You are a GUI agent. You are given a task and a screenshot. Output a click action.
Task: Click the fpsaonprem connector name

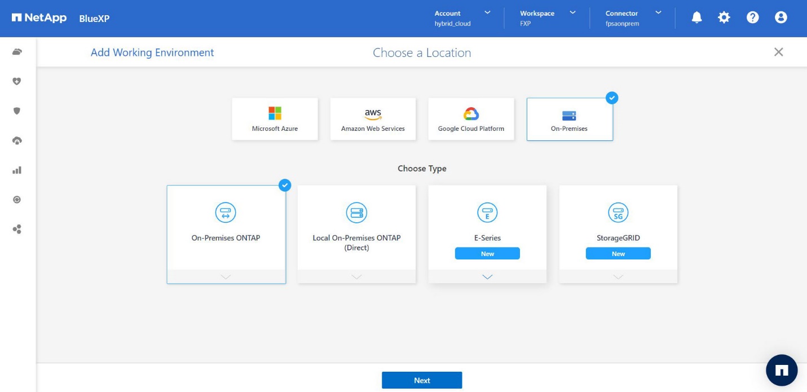pos(622,24)
